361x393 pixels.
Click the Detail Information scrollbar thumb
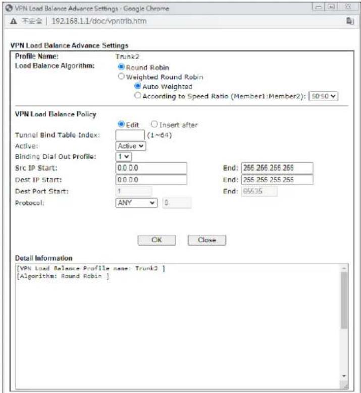[x=344, y=300]
